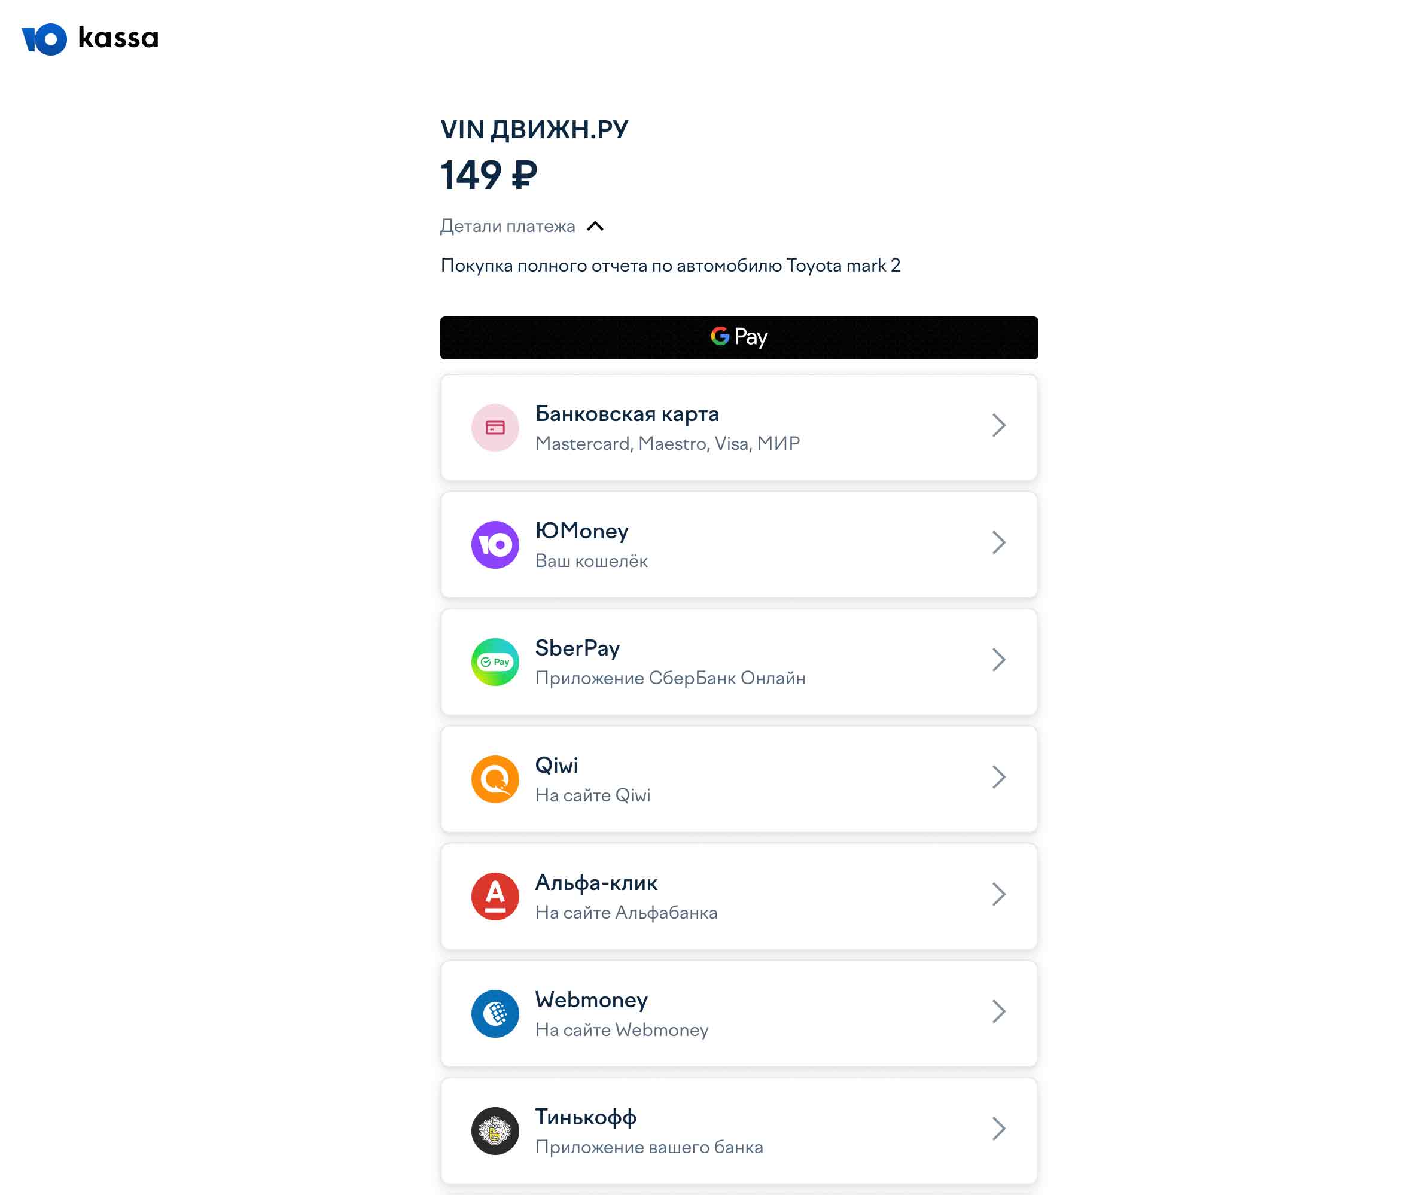The height and width of the screenshot is (1195, 1401).
Task: Click the green SberPay icon
Action: tap(495, 661)
